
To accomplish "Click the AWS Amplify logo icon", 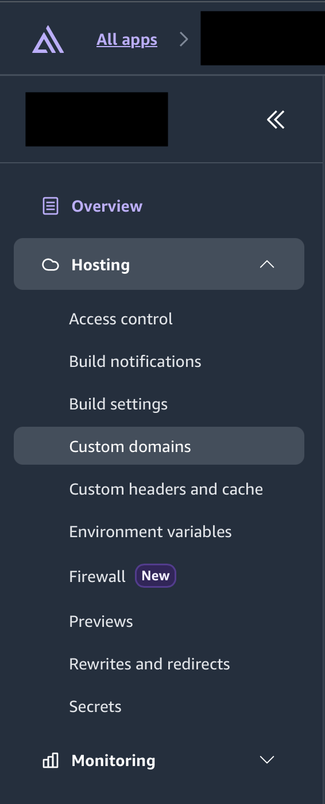I will click(x=48, y=40).
